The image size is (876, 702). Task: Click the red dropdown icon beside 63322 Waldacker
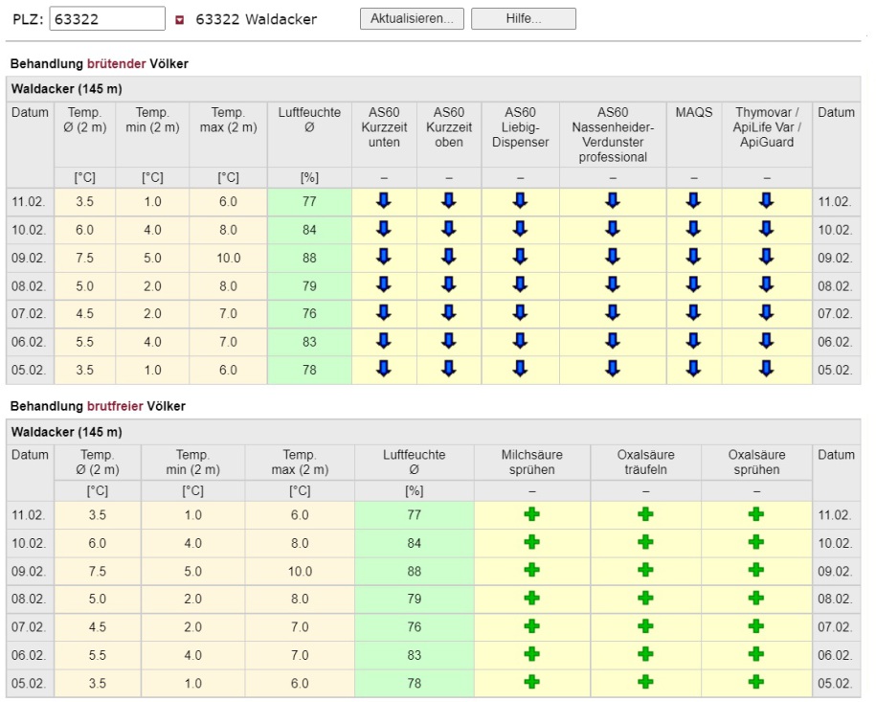click(181, 20)
